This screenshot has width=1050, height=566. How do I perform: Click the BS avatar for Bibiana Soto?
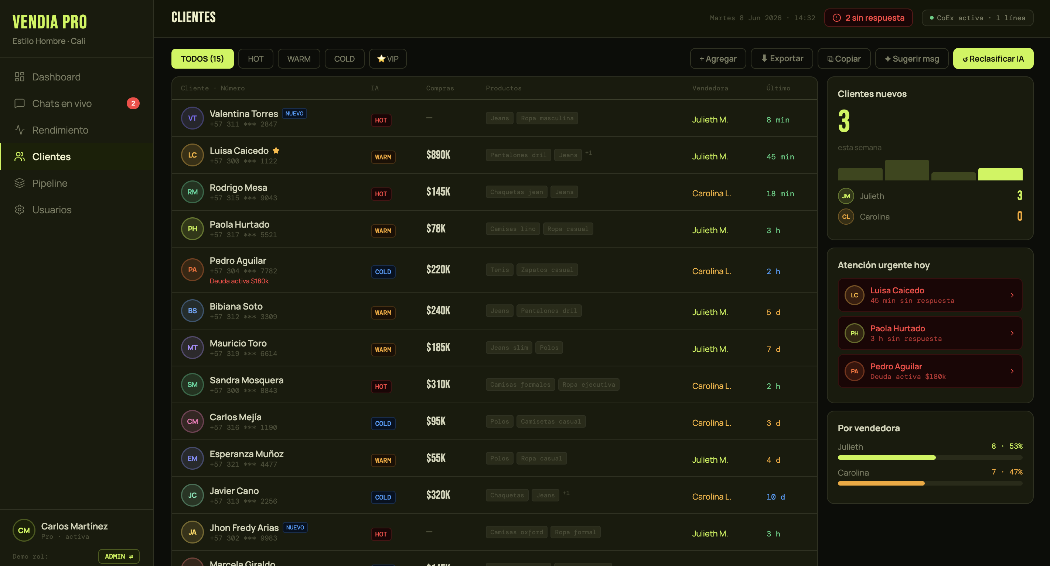(x=192, y=311)
